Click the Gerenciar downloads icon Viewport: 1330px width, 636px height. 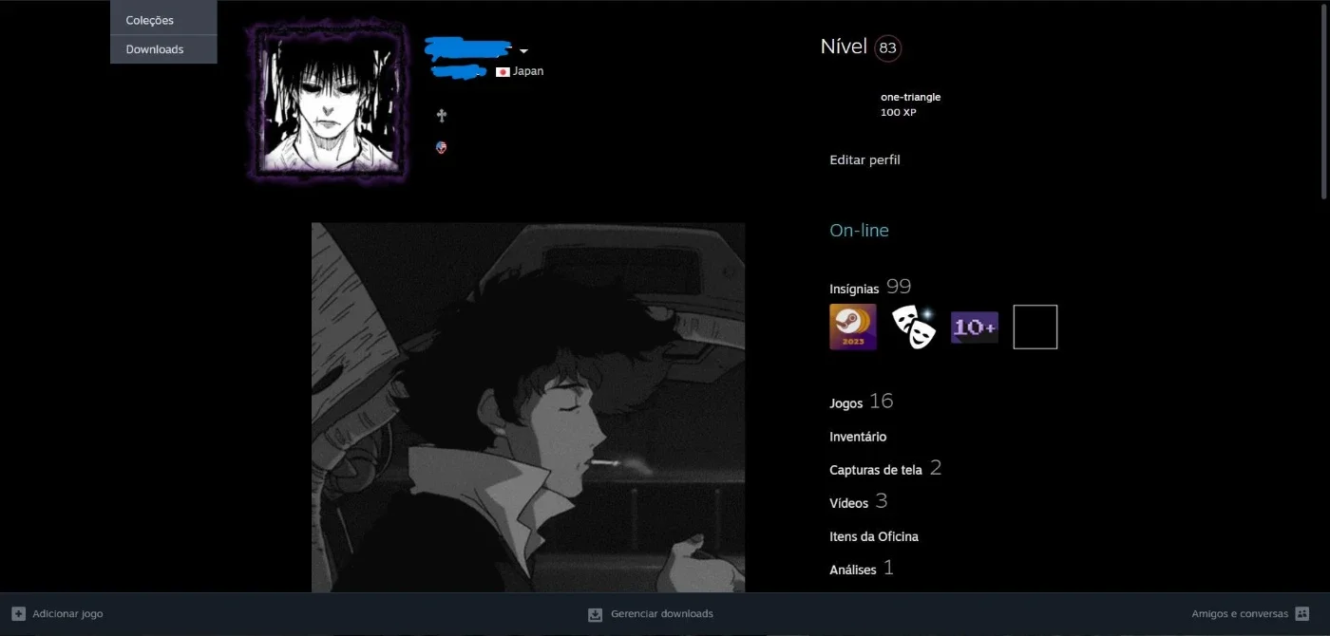pos(596,614)
